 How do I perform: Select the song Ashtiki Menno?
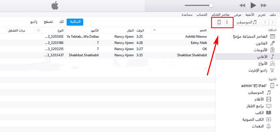196,37
